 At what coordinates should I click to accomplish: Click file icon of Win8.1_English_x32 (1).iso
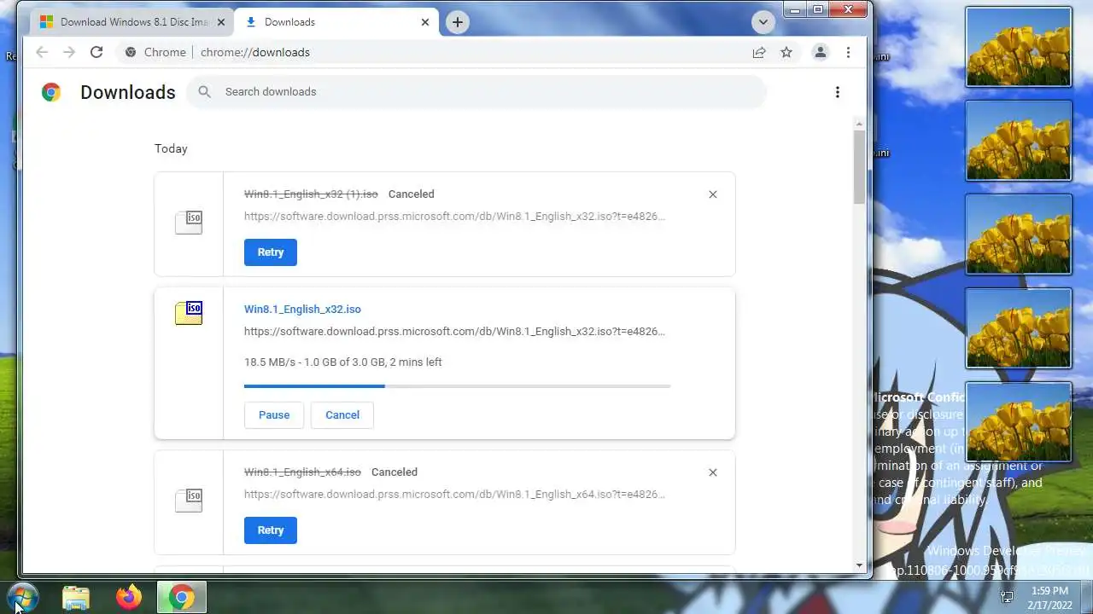pyautogui.click(x=189, y=223)
